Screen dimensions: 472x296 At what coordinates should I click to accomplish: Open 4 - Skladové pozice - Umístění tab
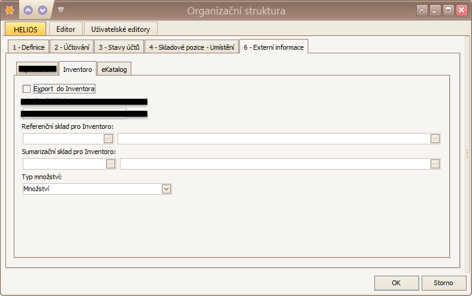[x=191, y=47]
